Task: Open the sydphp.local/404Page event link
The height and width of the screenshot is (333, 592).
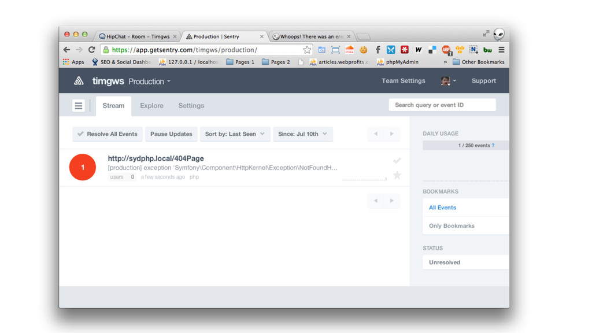Action: [156, 158]
